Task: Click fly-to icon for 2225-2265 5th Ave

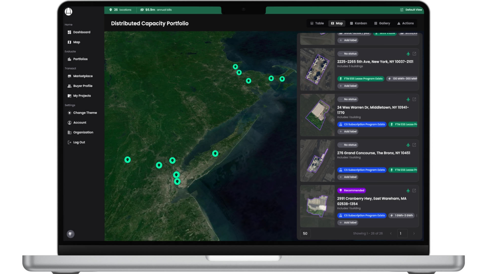Action: [408, 54]
